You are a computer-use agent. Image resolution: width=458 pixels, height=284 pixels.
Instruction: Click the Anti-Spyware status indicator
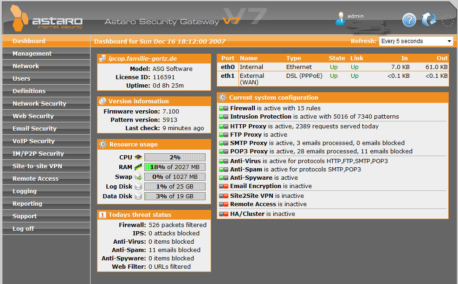coord(224,178)
